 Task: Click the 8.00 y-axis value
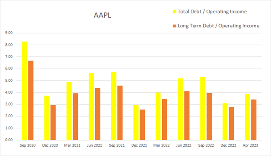(x=9, y=45)
